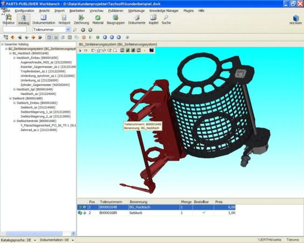The height and width of the screenshot is (243, 304).
Task: Collapse the Siebkorb tree node
Action: (x=10, y=99)
